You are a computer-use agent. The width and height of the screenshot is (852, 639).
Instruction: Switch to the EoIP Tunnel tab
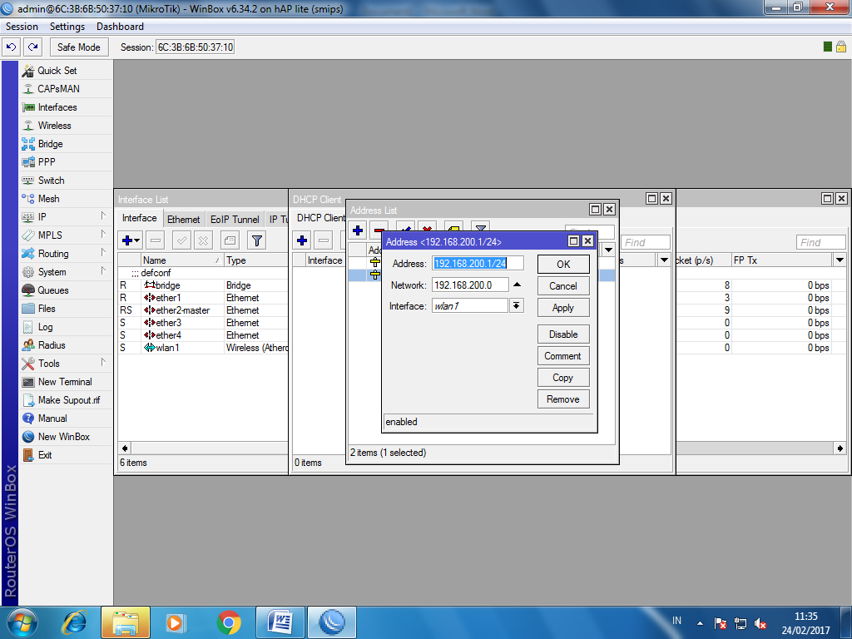[x=235, y=220]
